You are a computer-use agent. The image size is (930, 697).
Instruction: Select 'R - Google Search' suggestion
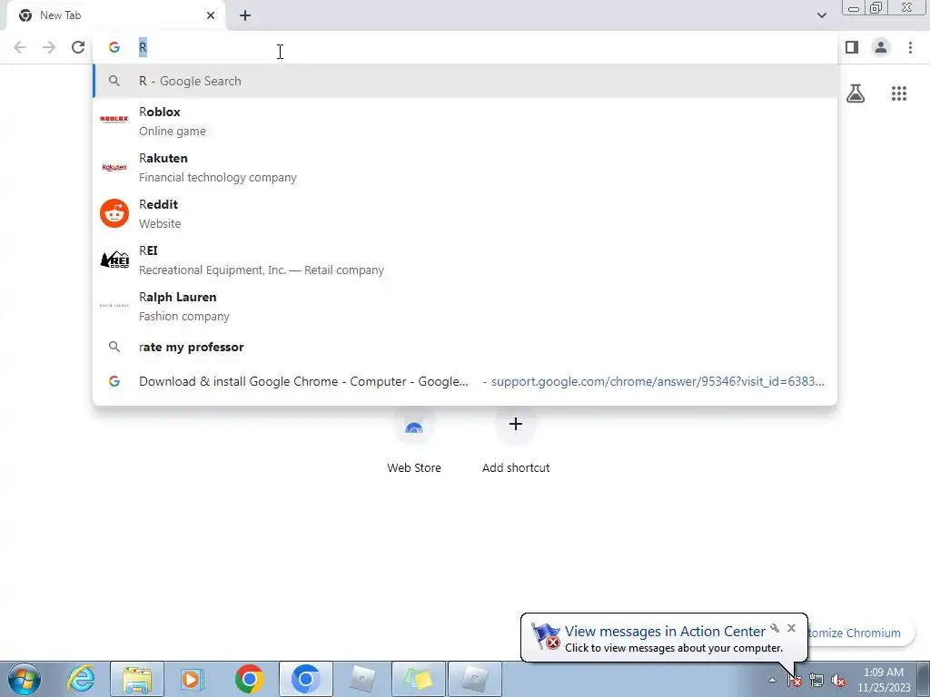pos(466,81)
